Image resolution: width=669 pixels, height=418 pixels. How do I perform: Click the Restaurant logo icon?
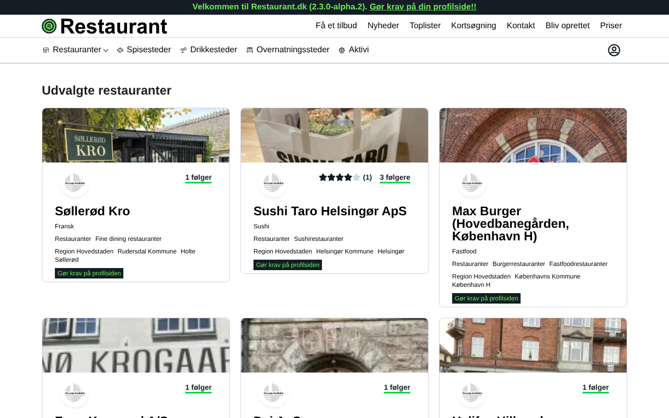49,26
